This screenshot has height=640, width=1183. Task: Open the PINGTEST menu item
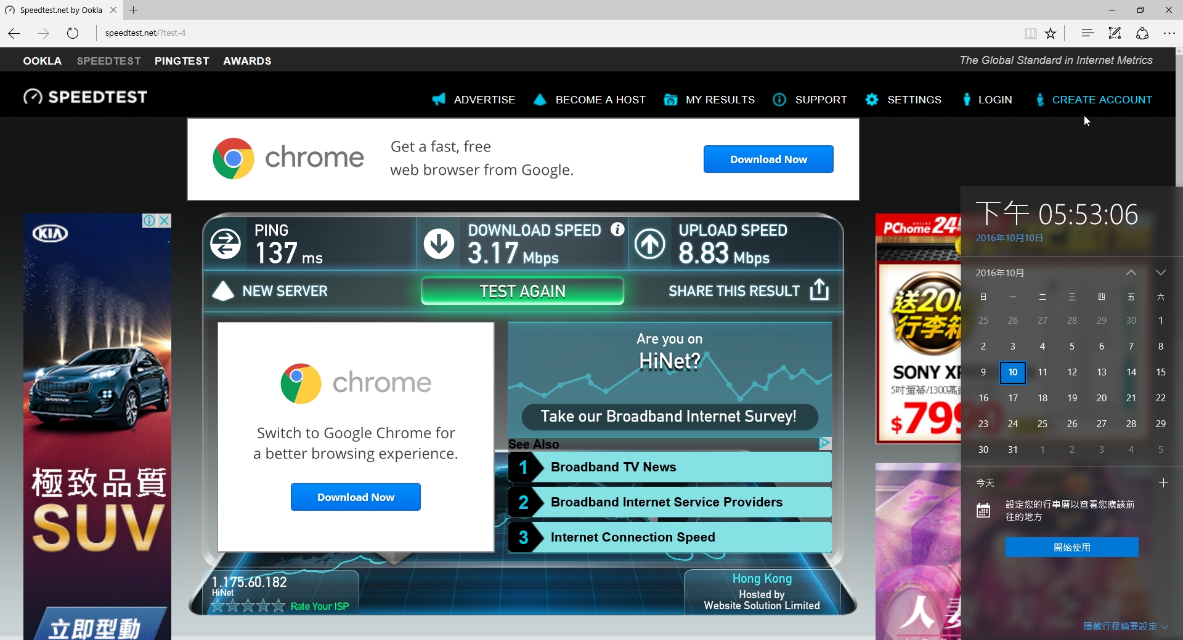click(182, 61)
